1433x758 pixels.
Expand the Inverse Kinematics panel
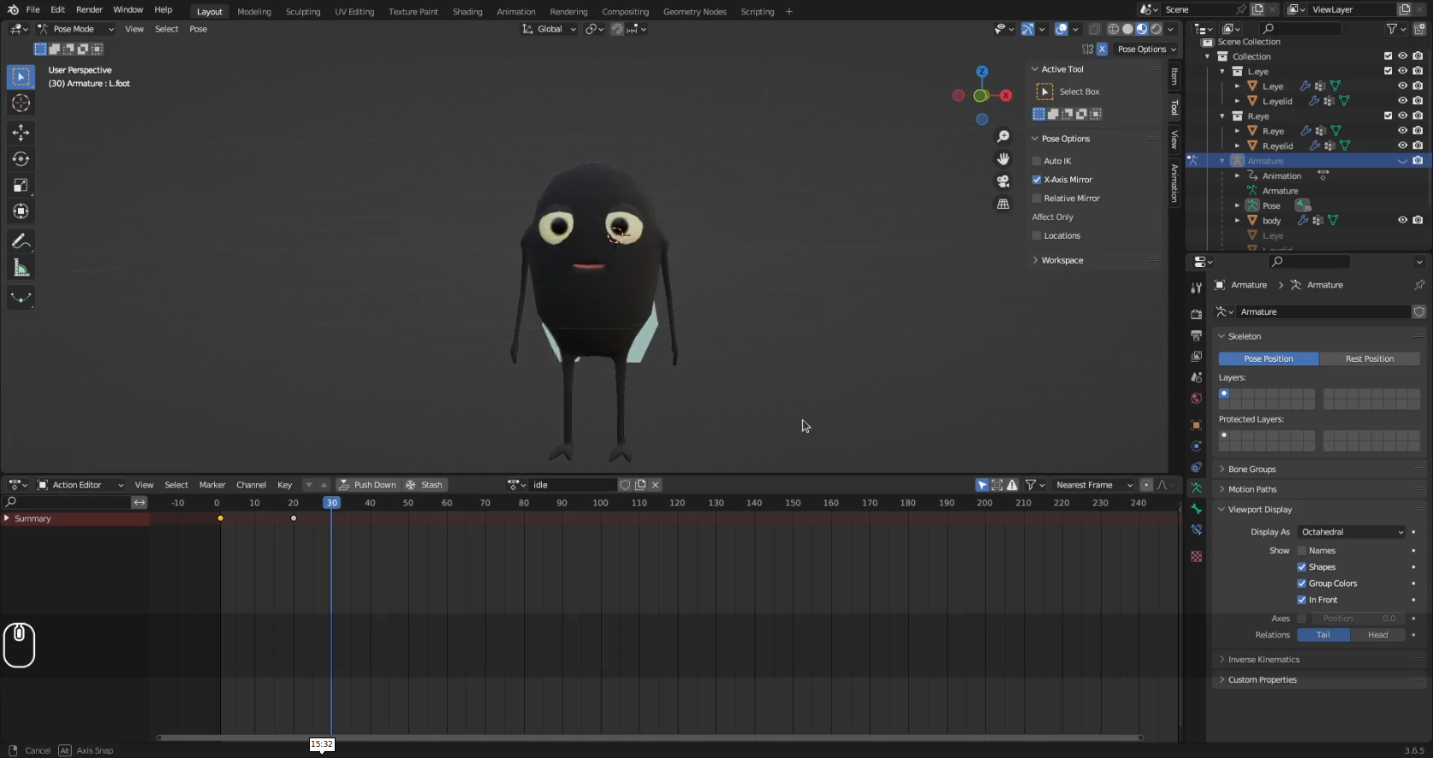click(x=1264, y=660)
